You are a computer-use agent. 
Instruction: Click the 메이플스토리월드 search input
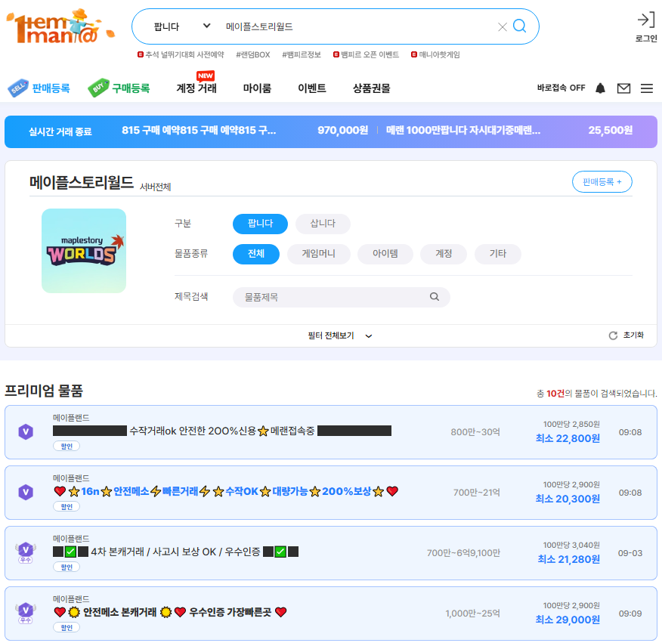357,26
